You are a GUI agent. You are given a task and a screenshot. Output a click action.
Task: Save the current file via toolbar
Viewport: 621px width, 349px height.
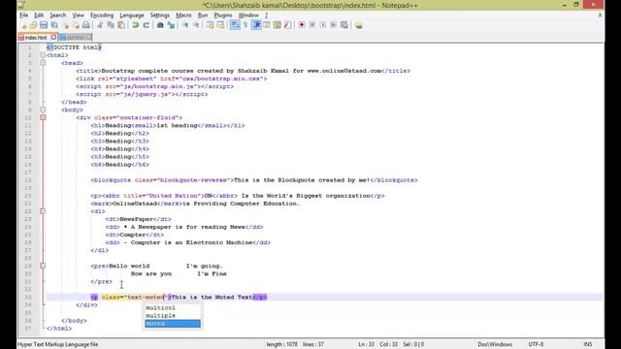(44, 25)
